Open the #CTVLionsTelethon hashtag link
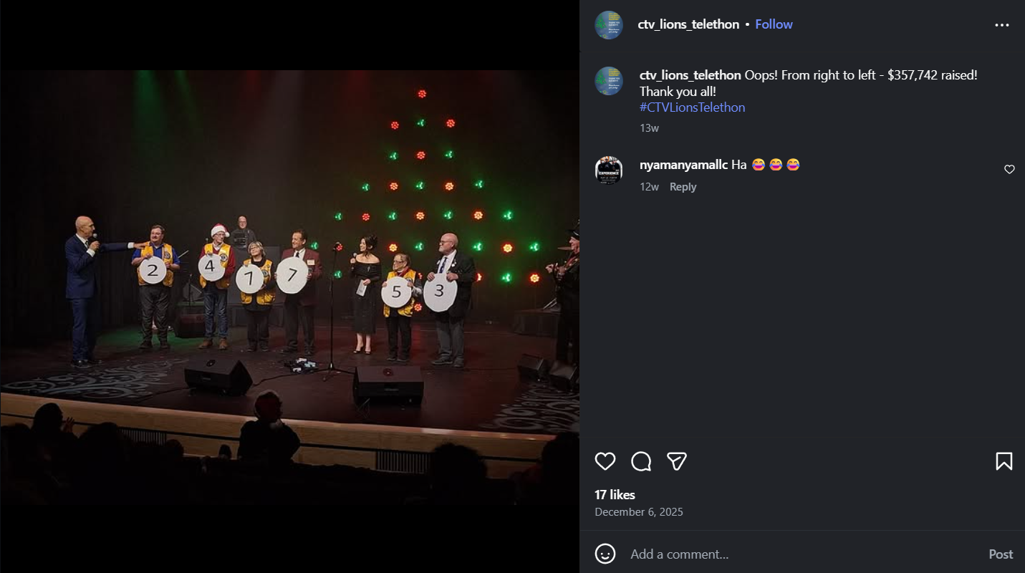 [x=691, y=107]
